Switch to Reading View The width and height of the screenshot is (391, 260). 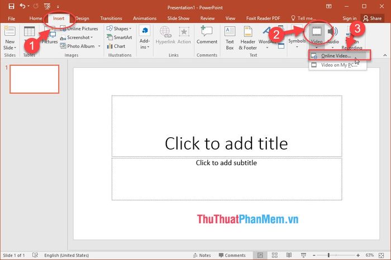289,256
